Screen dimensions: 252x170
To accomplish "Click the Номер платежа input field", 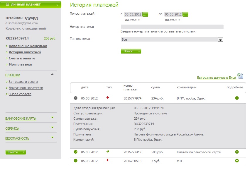I will [x=172, y=27].
